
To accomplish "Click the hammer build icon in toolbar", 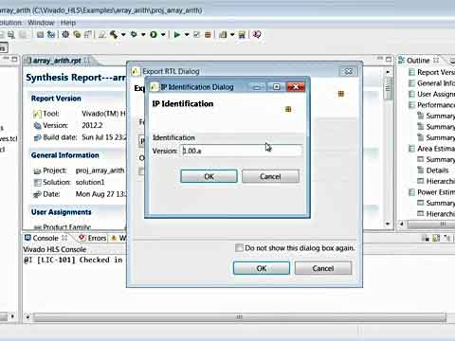I will [x=114, y=34].
